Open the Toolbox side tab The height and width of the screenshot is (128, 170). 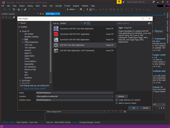167,15
